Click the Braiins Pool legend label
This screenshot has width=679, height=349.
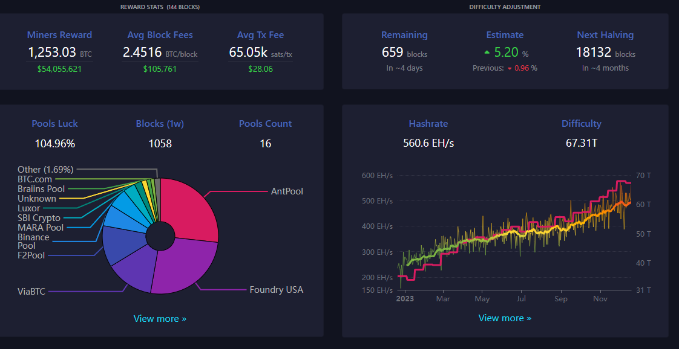[x=41, y=189]
